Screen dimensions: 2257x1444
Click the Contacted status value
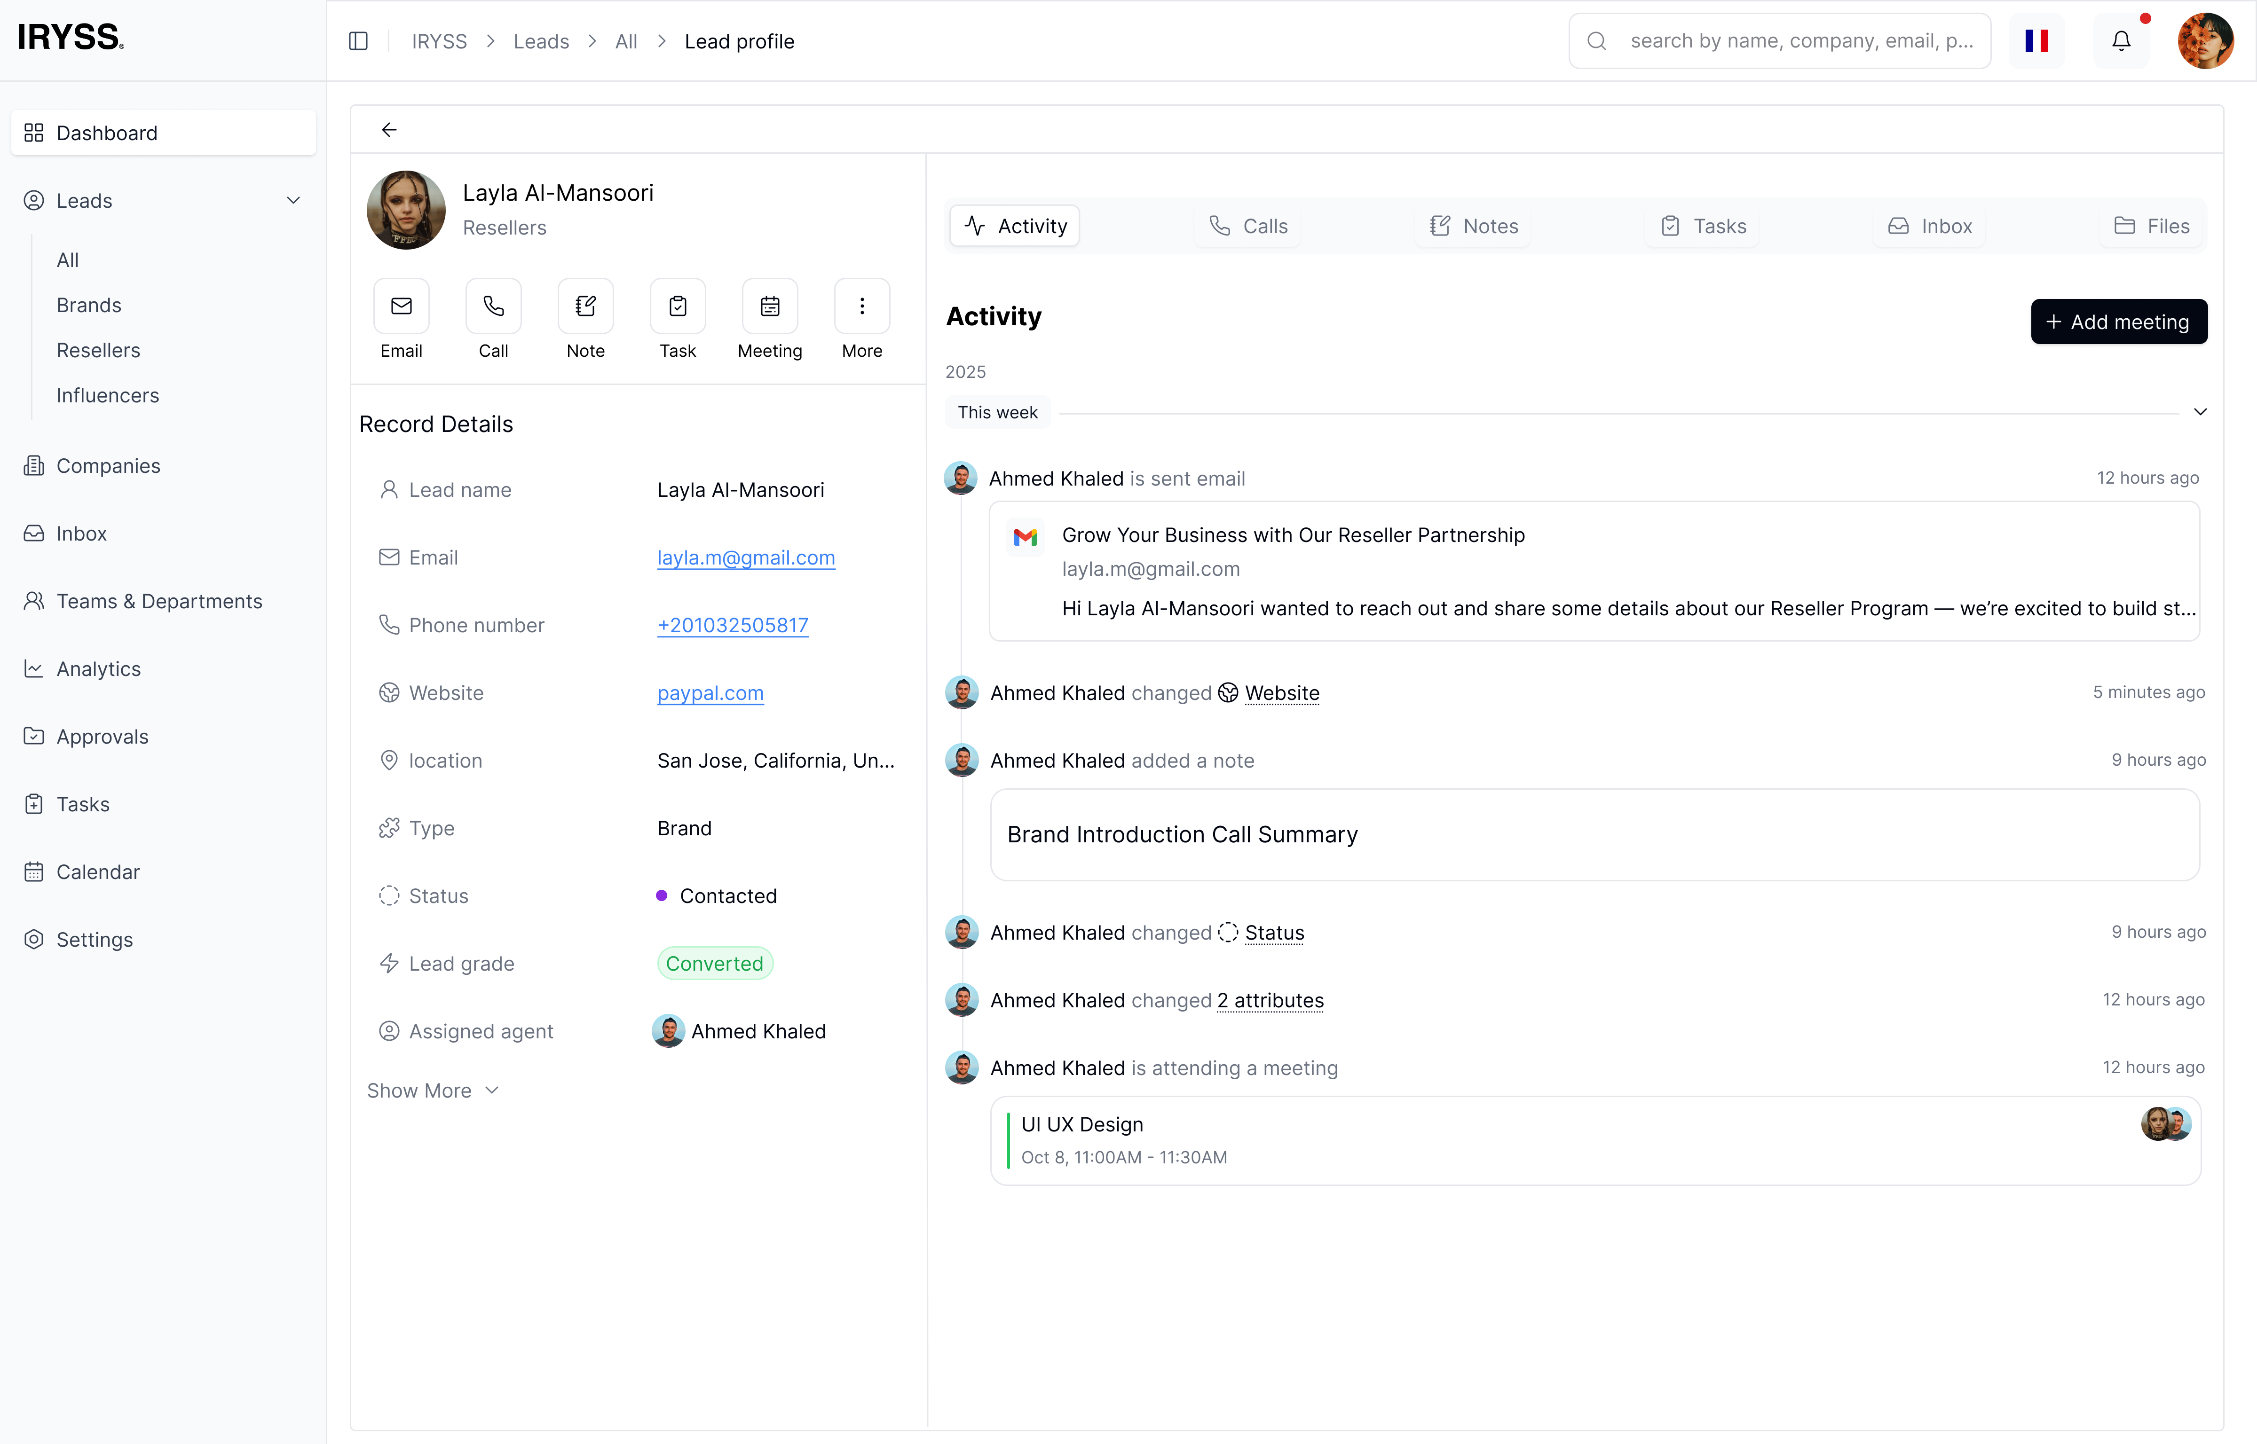[x=717, y=896]
